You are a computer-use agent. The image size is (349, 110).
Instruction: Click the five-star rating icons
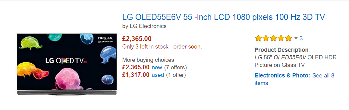pos(273,38)
